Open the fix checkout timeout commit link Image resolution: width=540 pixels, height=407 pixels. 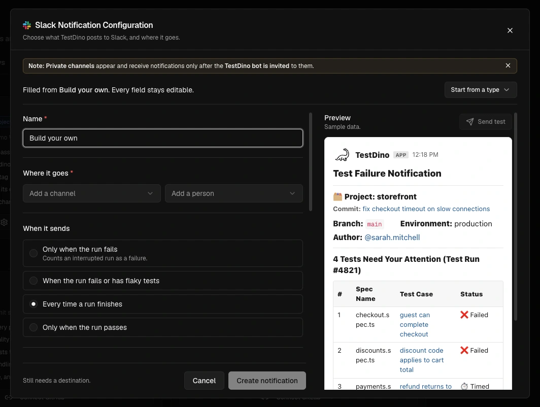tap(426, 209)
